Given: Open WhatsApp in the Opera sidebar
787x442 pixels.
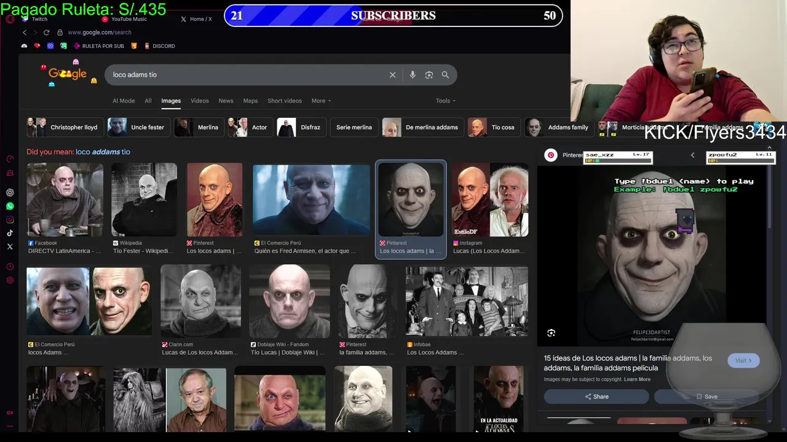Looking at the screenshot, I should pyautogui.click(x=10, y=206).
